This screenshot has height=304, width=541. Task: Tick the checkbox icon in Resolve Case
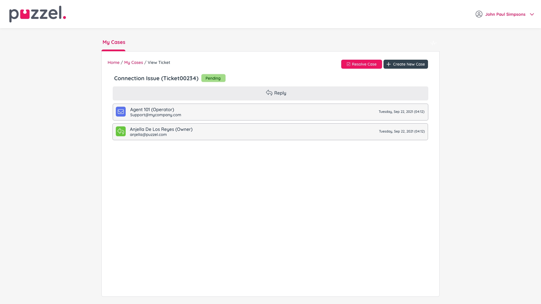click(x=348, y=64)
